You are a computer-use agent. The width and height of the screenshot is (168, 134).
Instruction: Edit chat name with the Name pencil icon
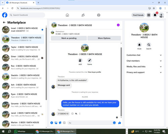click(x=90, y=60)
